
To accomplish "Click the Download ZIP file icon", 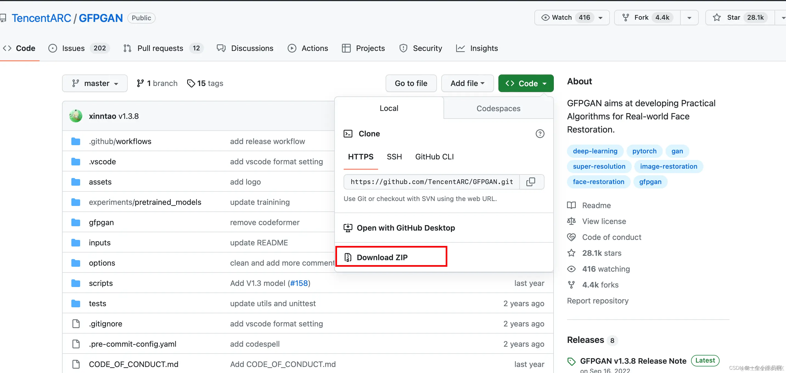I will point(348,257).
